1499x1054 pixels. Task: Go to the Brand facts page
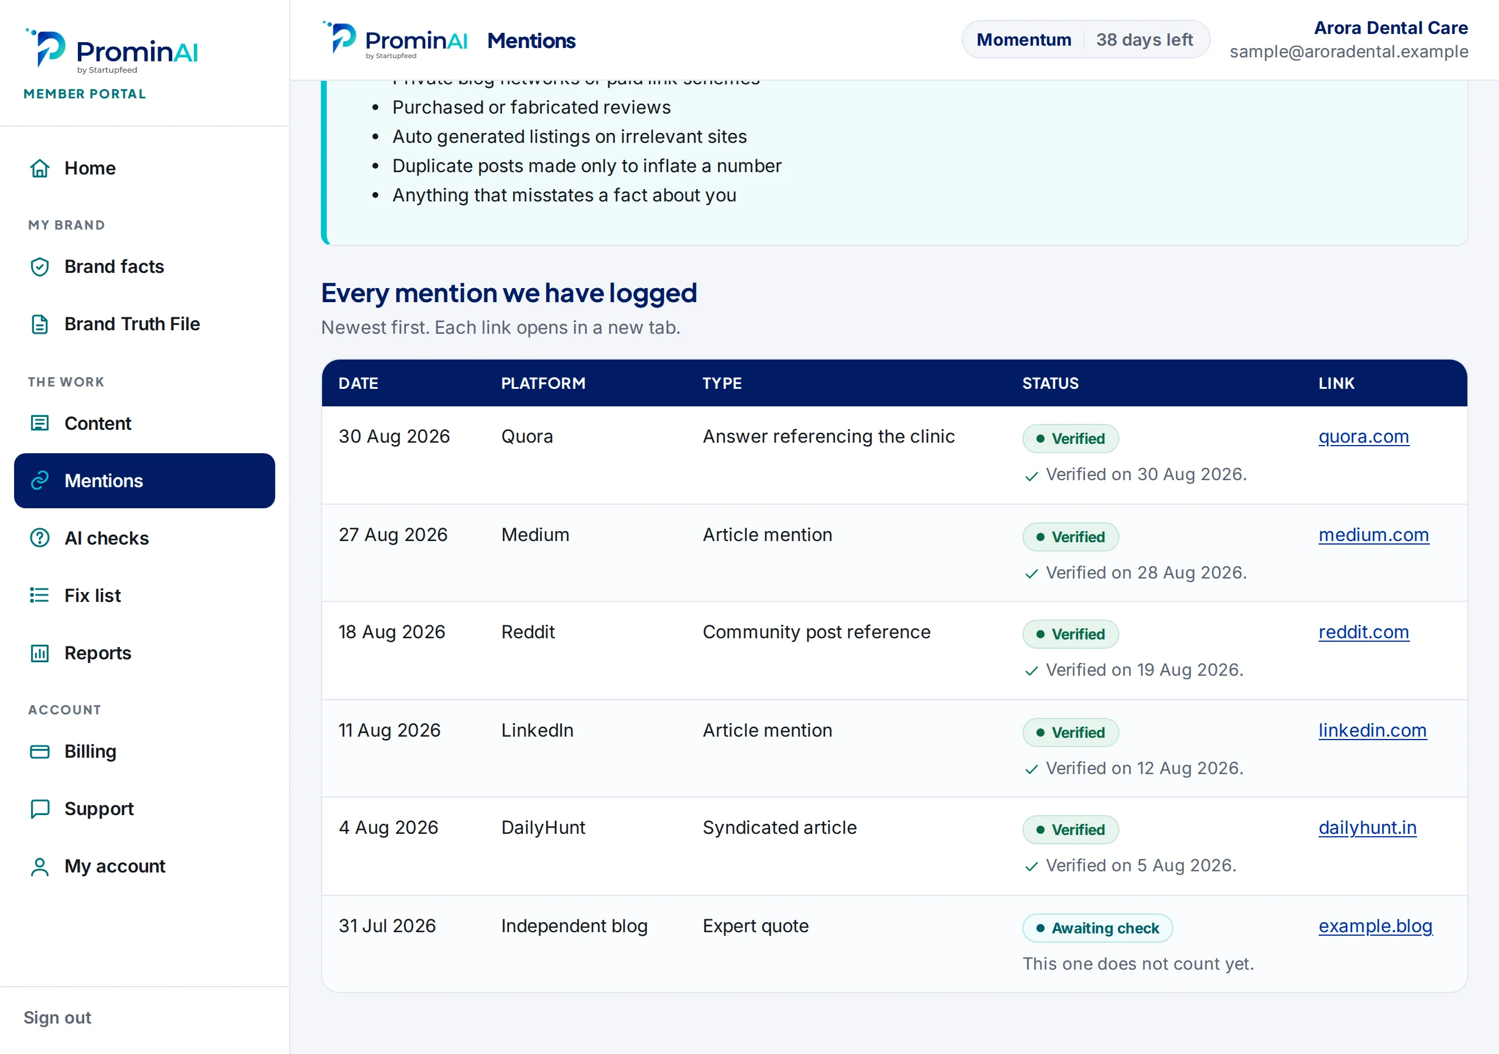pos(144,266)
